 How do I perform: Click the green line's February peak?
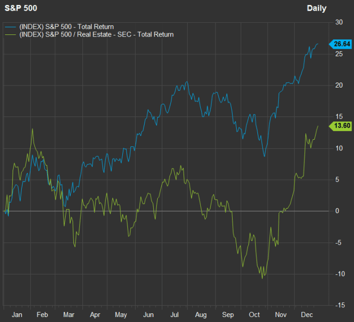pos(32,129)
